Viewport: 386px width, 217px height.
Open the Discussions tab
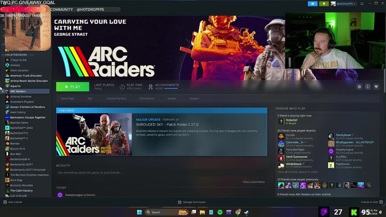click(147, 99)
